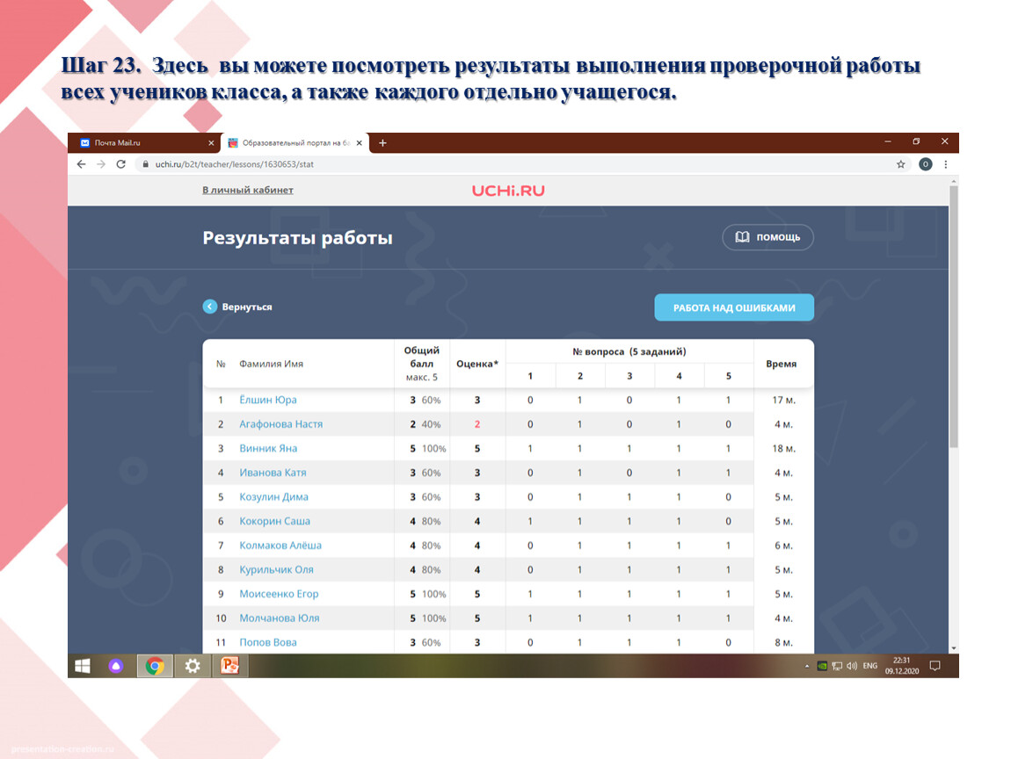Open student Ёлшин Юра's results
Screen dimensions: 1011x759
[268, 400]
